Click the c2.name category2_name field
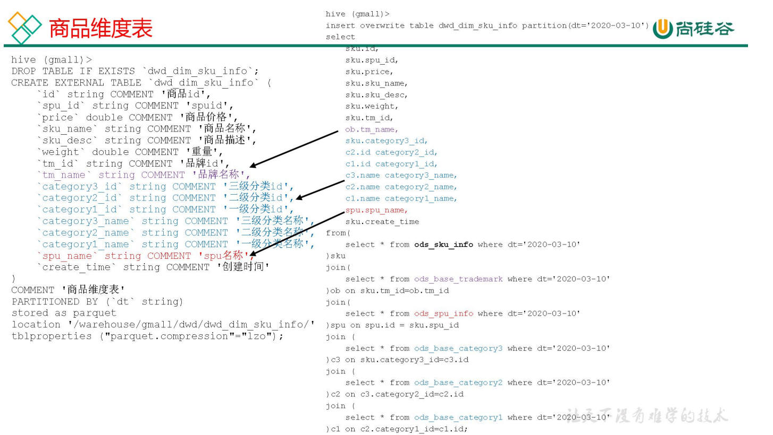Image resolution: width=773 pixels, height=435 pixels. pos(401,187)
